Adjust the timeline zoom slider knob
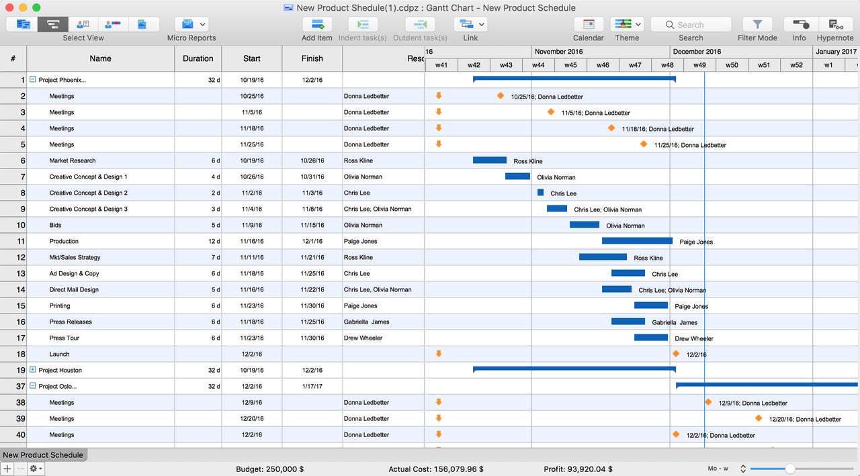 click(790, 469)
